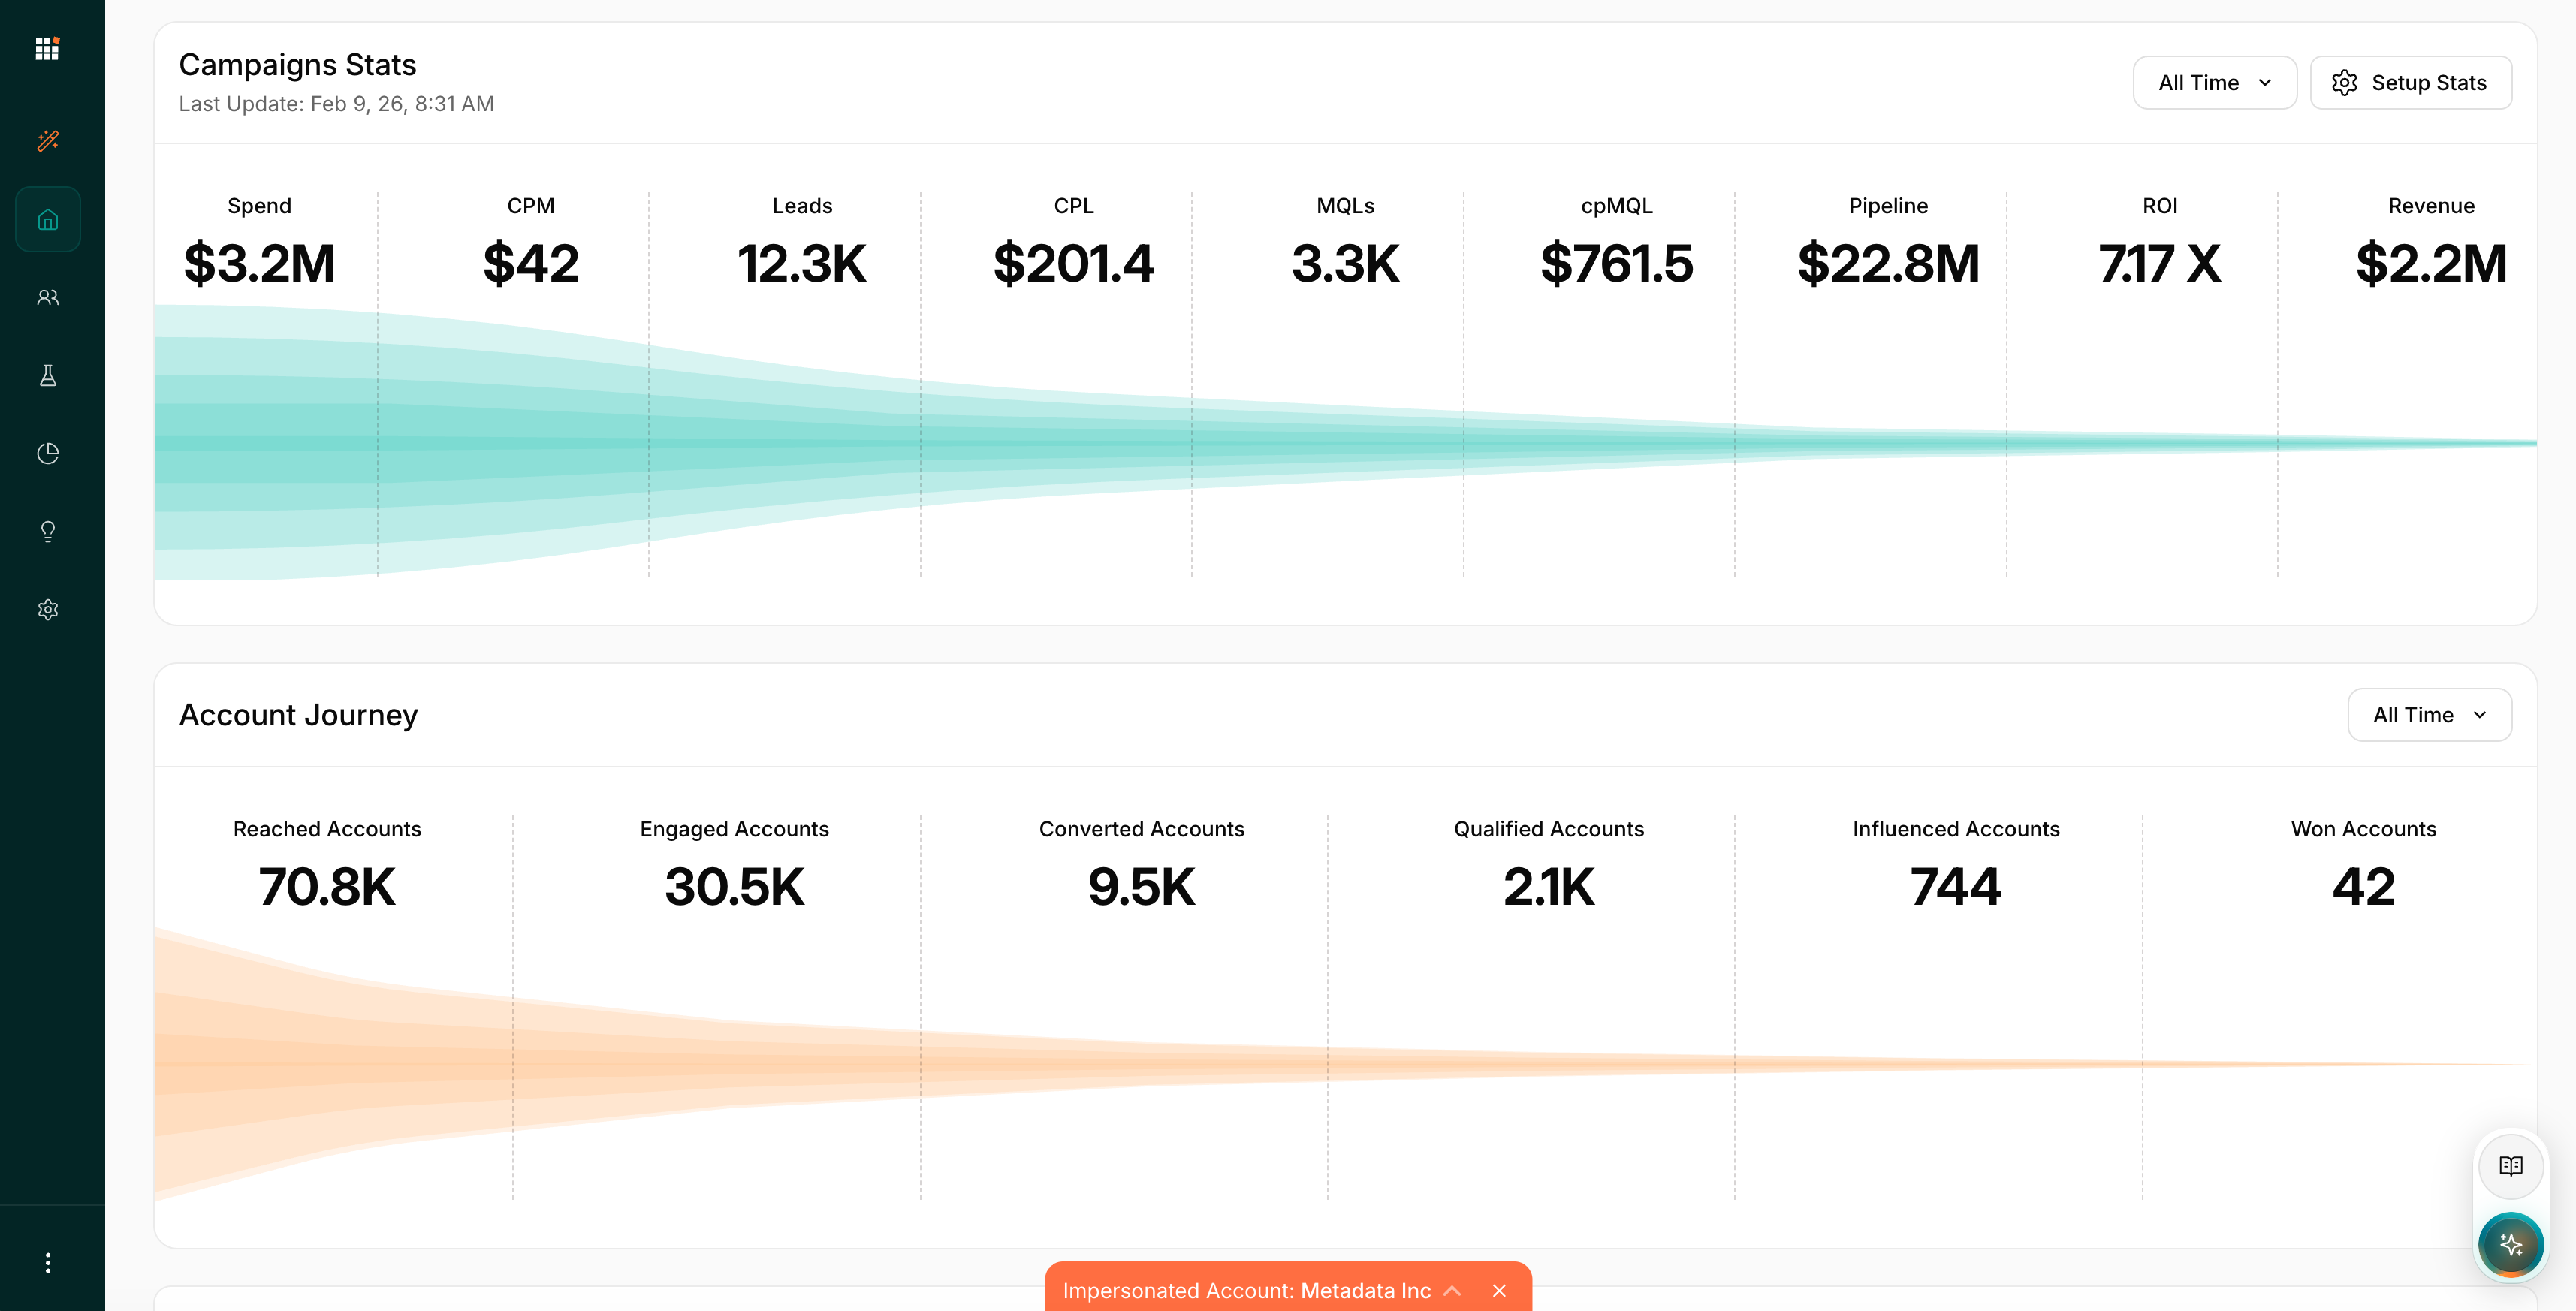Expand the impersonated account chevron
The height and width of the screenshot is (1311, 2576).
tap(1452, 1291)
